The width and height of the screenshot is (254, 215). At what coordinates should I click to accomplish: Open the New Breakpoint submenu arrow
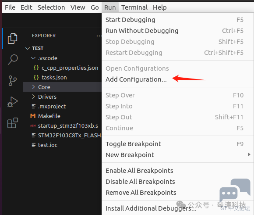click(x=249, y=154)
